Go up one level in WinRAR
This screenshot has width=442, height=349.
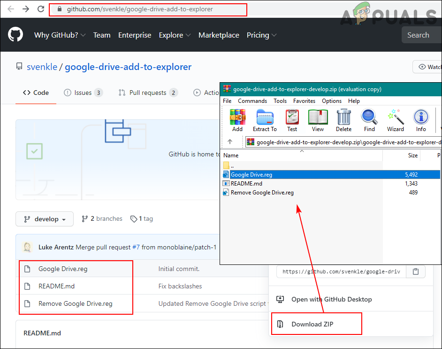point(230,142)
